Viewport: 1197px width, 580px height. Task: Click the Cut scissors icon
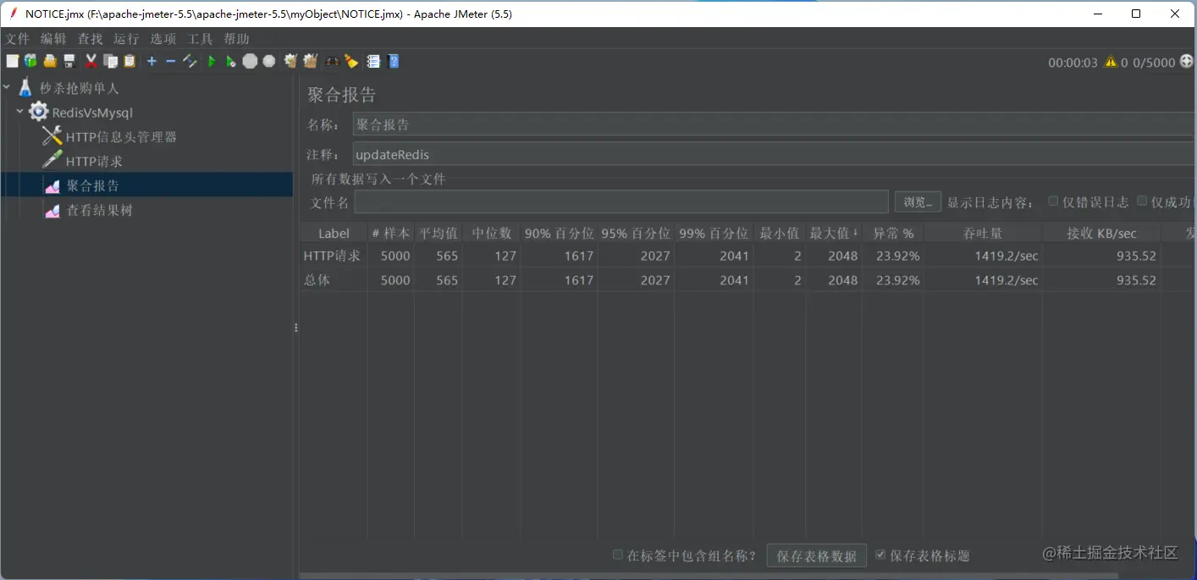[91, 61]
